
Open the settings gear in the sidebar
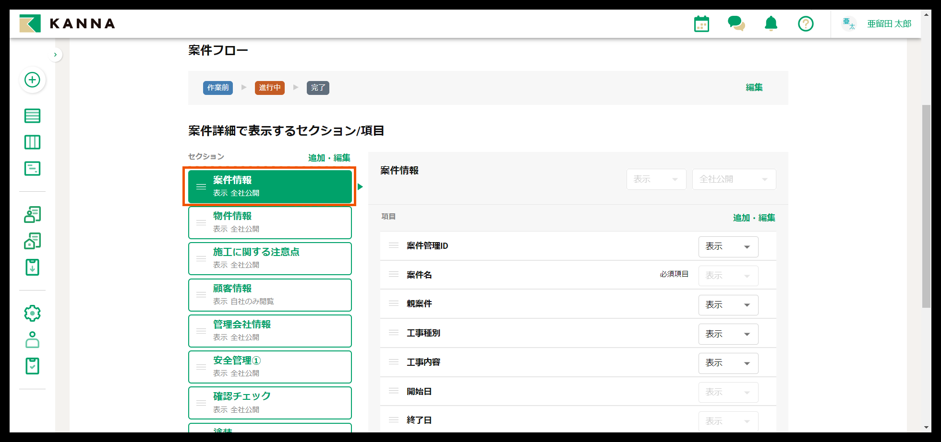(x=32, y=313)
